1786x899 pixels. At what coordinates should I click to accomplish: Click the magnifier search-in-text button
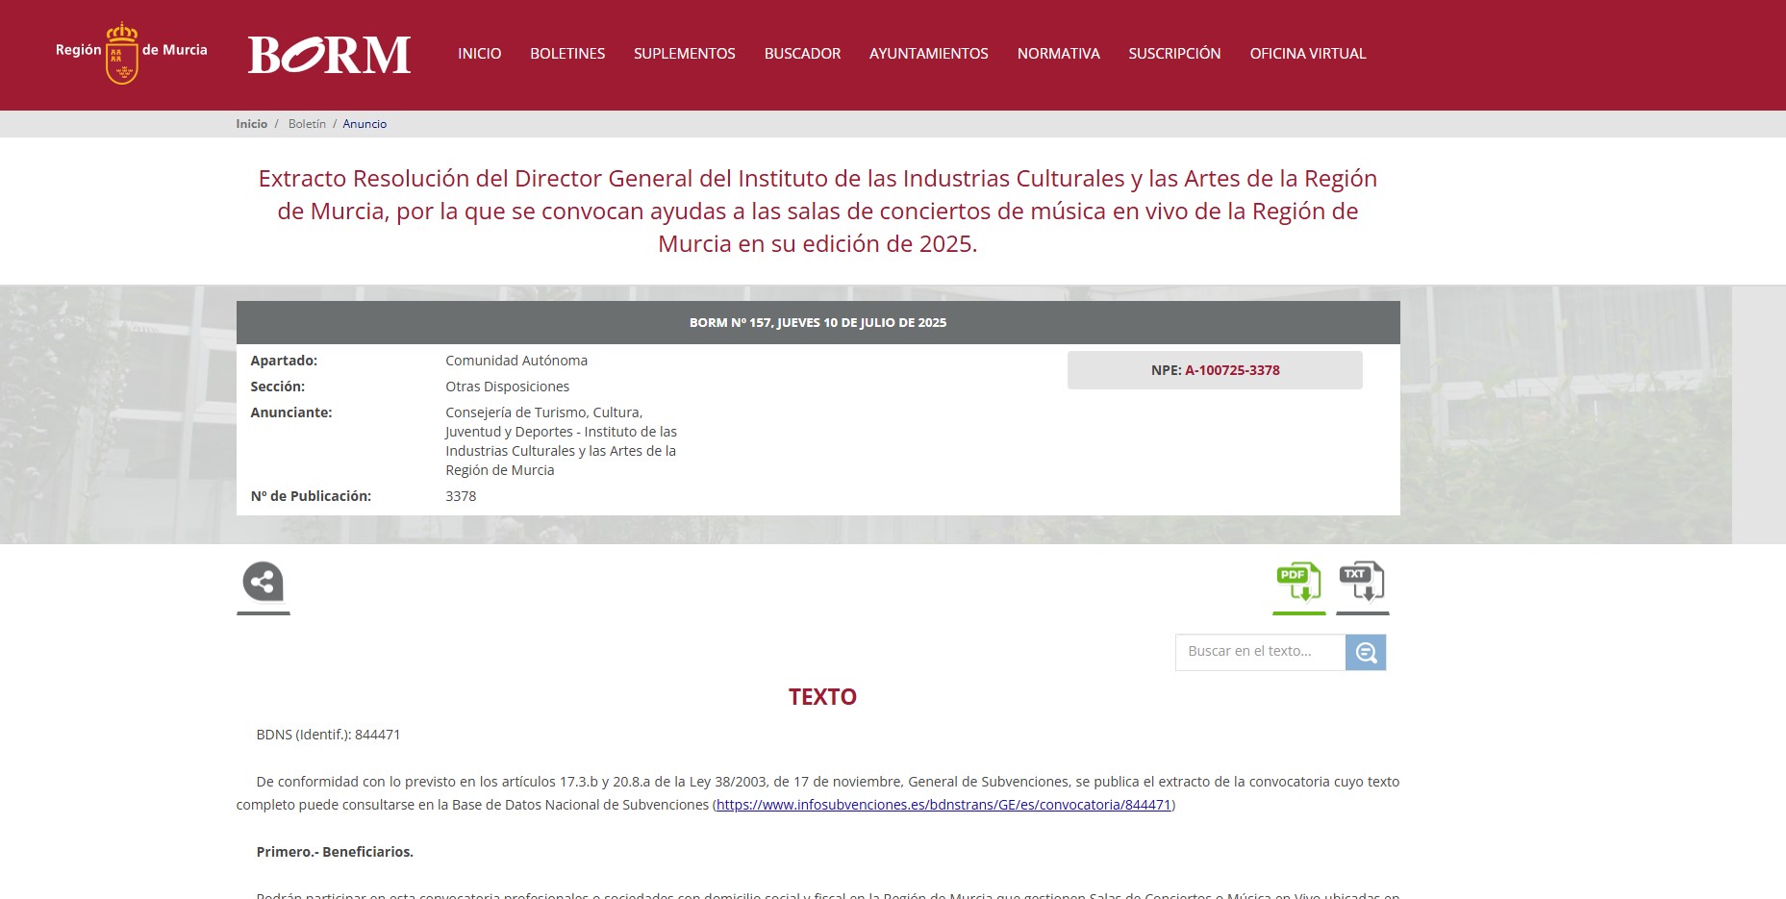coord(1366,653)
